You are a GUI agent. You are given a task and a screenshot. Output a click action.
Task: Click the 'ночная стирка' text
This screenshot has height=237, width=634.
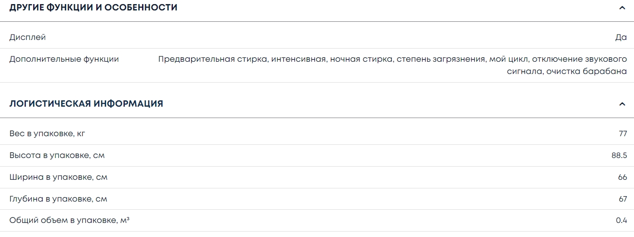click(x=362, y=59)
